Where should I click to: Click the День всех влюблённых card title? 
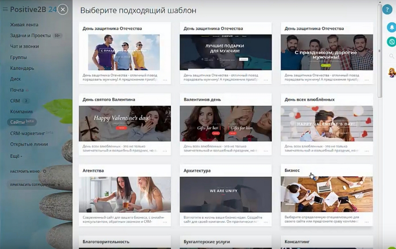point(310,100)
